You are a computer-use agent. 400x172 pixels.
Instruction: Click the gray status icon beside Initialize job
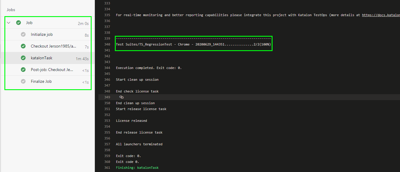coord(23,34)
